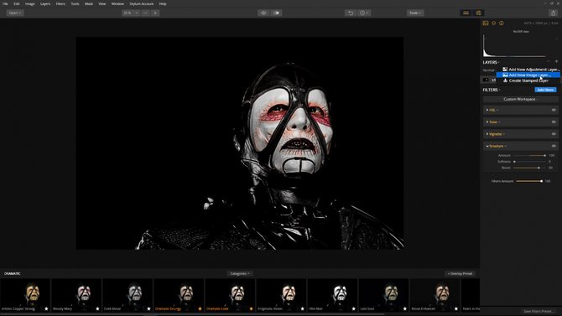Image resolution: width=562 pixels, height=316 pixels.
Task: Unfavorite the Dramatic Look preset star
Action: (252, 308)
